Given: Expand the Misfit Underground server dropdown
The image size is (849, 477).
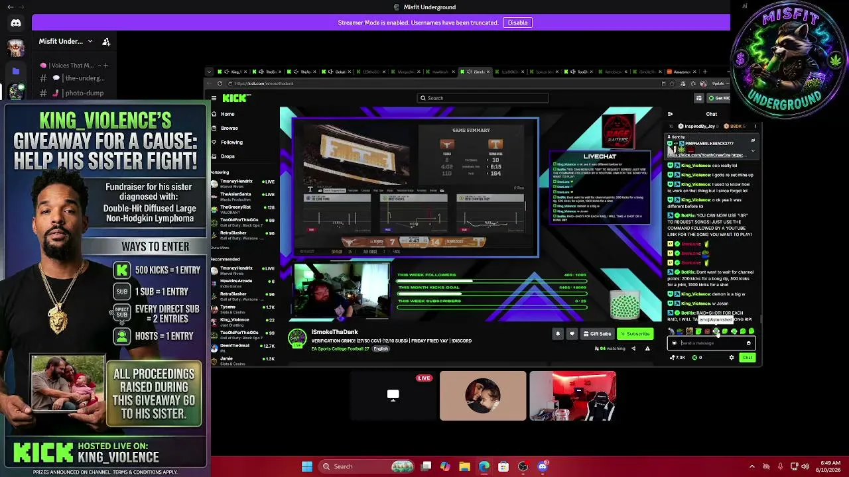Looking at the screenshot, I should pyautogui.click(x=90, y=41).
